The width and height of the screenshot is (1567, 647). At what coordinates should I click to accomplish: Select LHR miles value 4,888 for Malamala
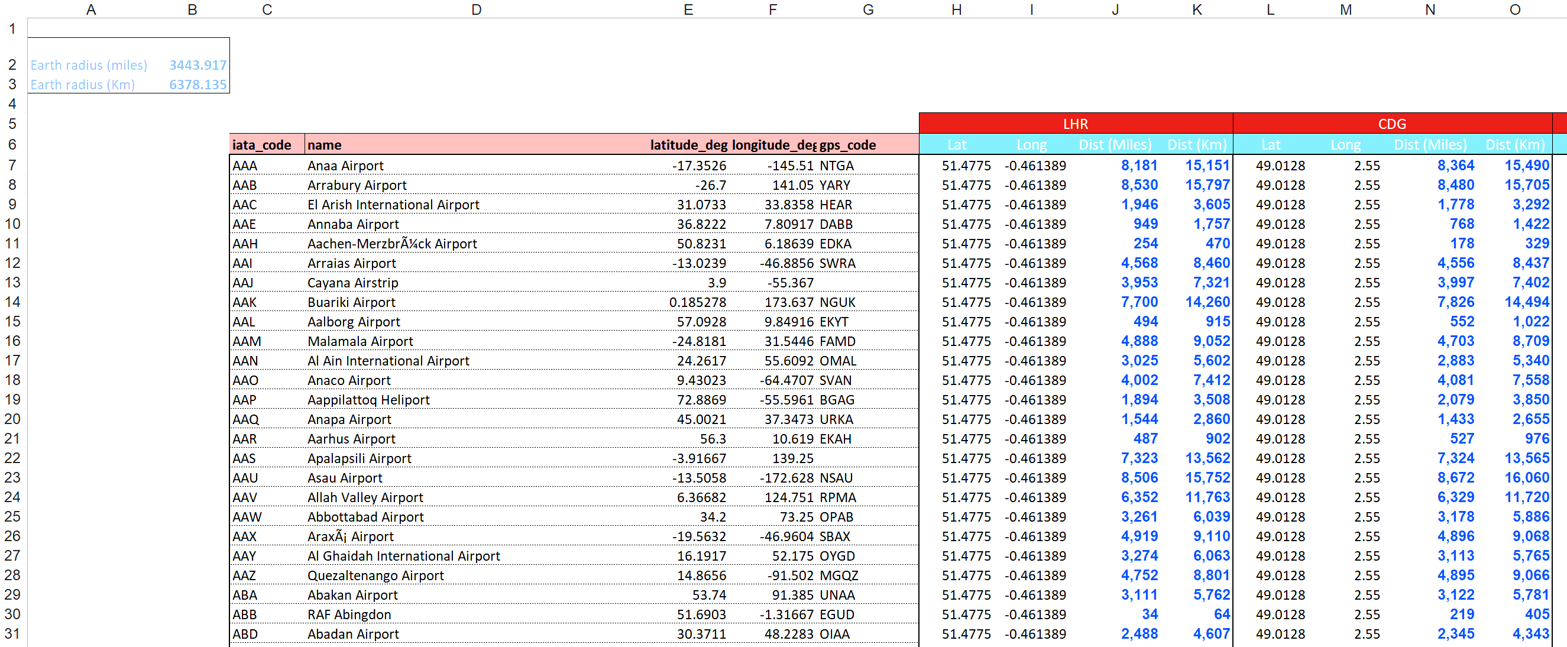coord(1115,341)
